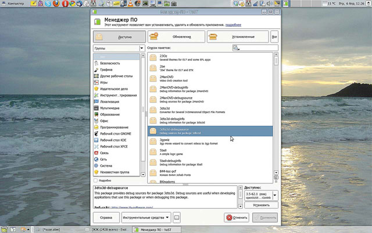Select the 3dto3d-debuginfo package

click(210, 121)
